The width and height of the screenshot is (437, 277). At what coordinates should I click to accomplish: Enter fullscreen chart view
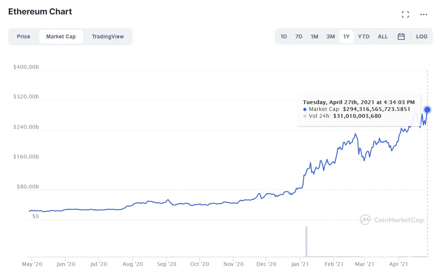(x=405, y=14)
